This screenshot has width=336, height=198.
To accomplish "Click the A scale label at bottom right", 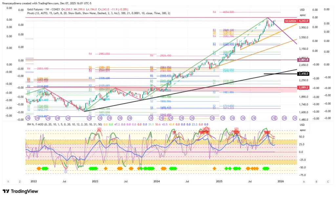I will (304, 181).
